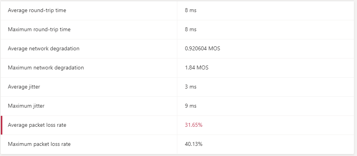
Task: Click the red 31.65% packet loss value
Action: 193,125
